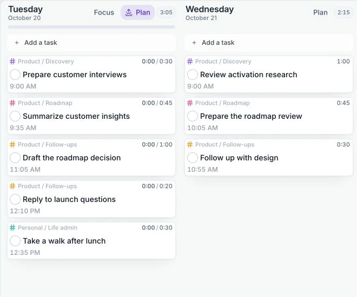Open the Reply to launch questions task title
Image resolution: width=357 pixels, height=297 pixels.
69,199
